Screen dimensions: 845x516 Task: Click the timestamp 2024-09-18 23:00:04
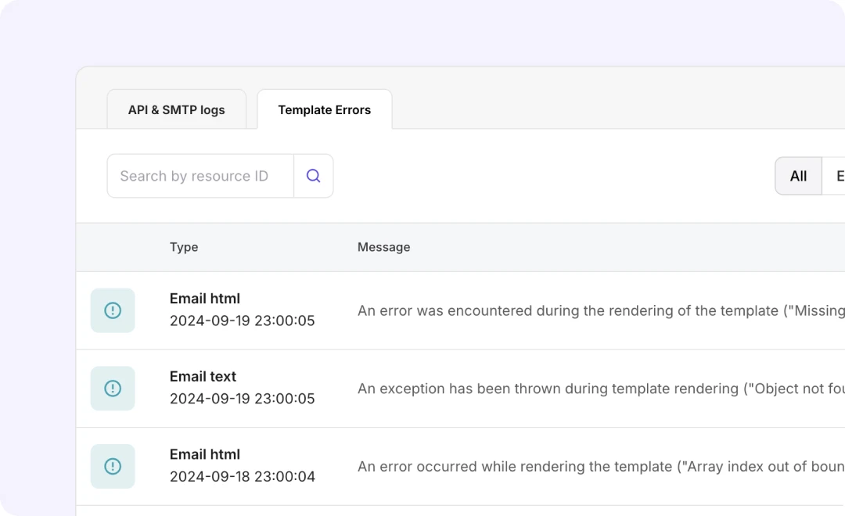(242, 477)
